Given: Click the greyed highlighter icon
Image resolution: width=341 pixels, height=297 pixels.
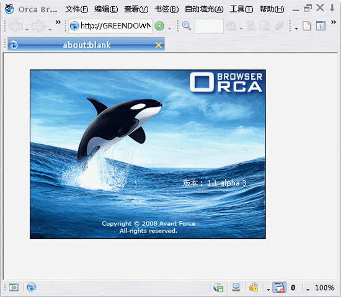Looking at the screenshot, I should click(279, 26).
